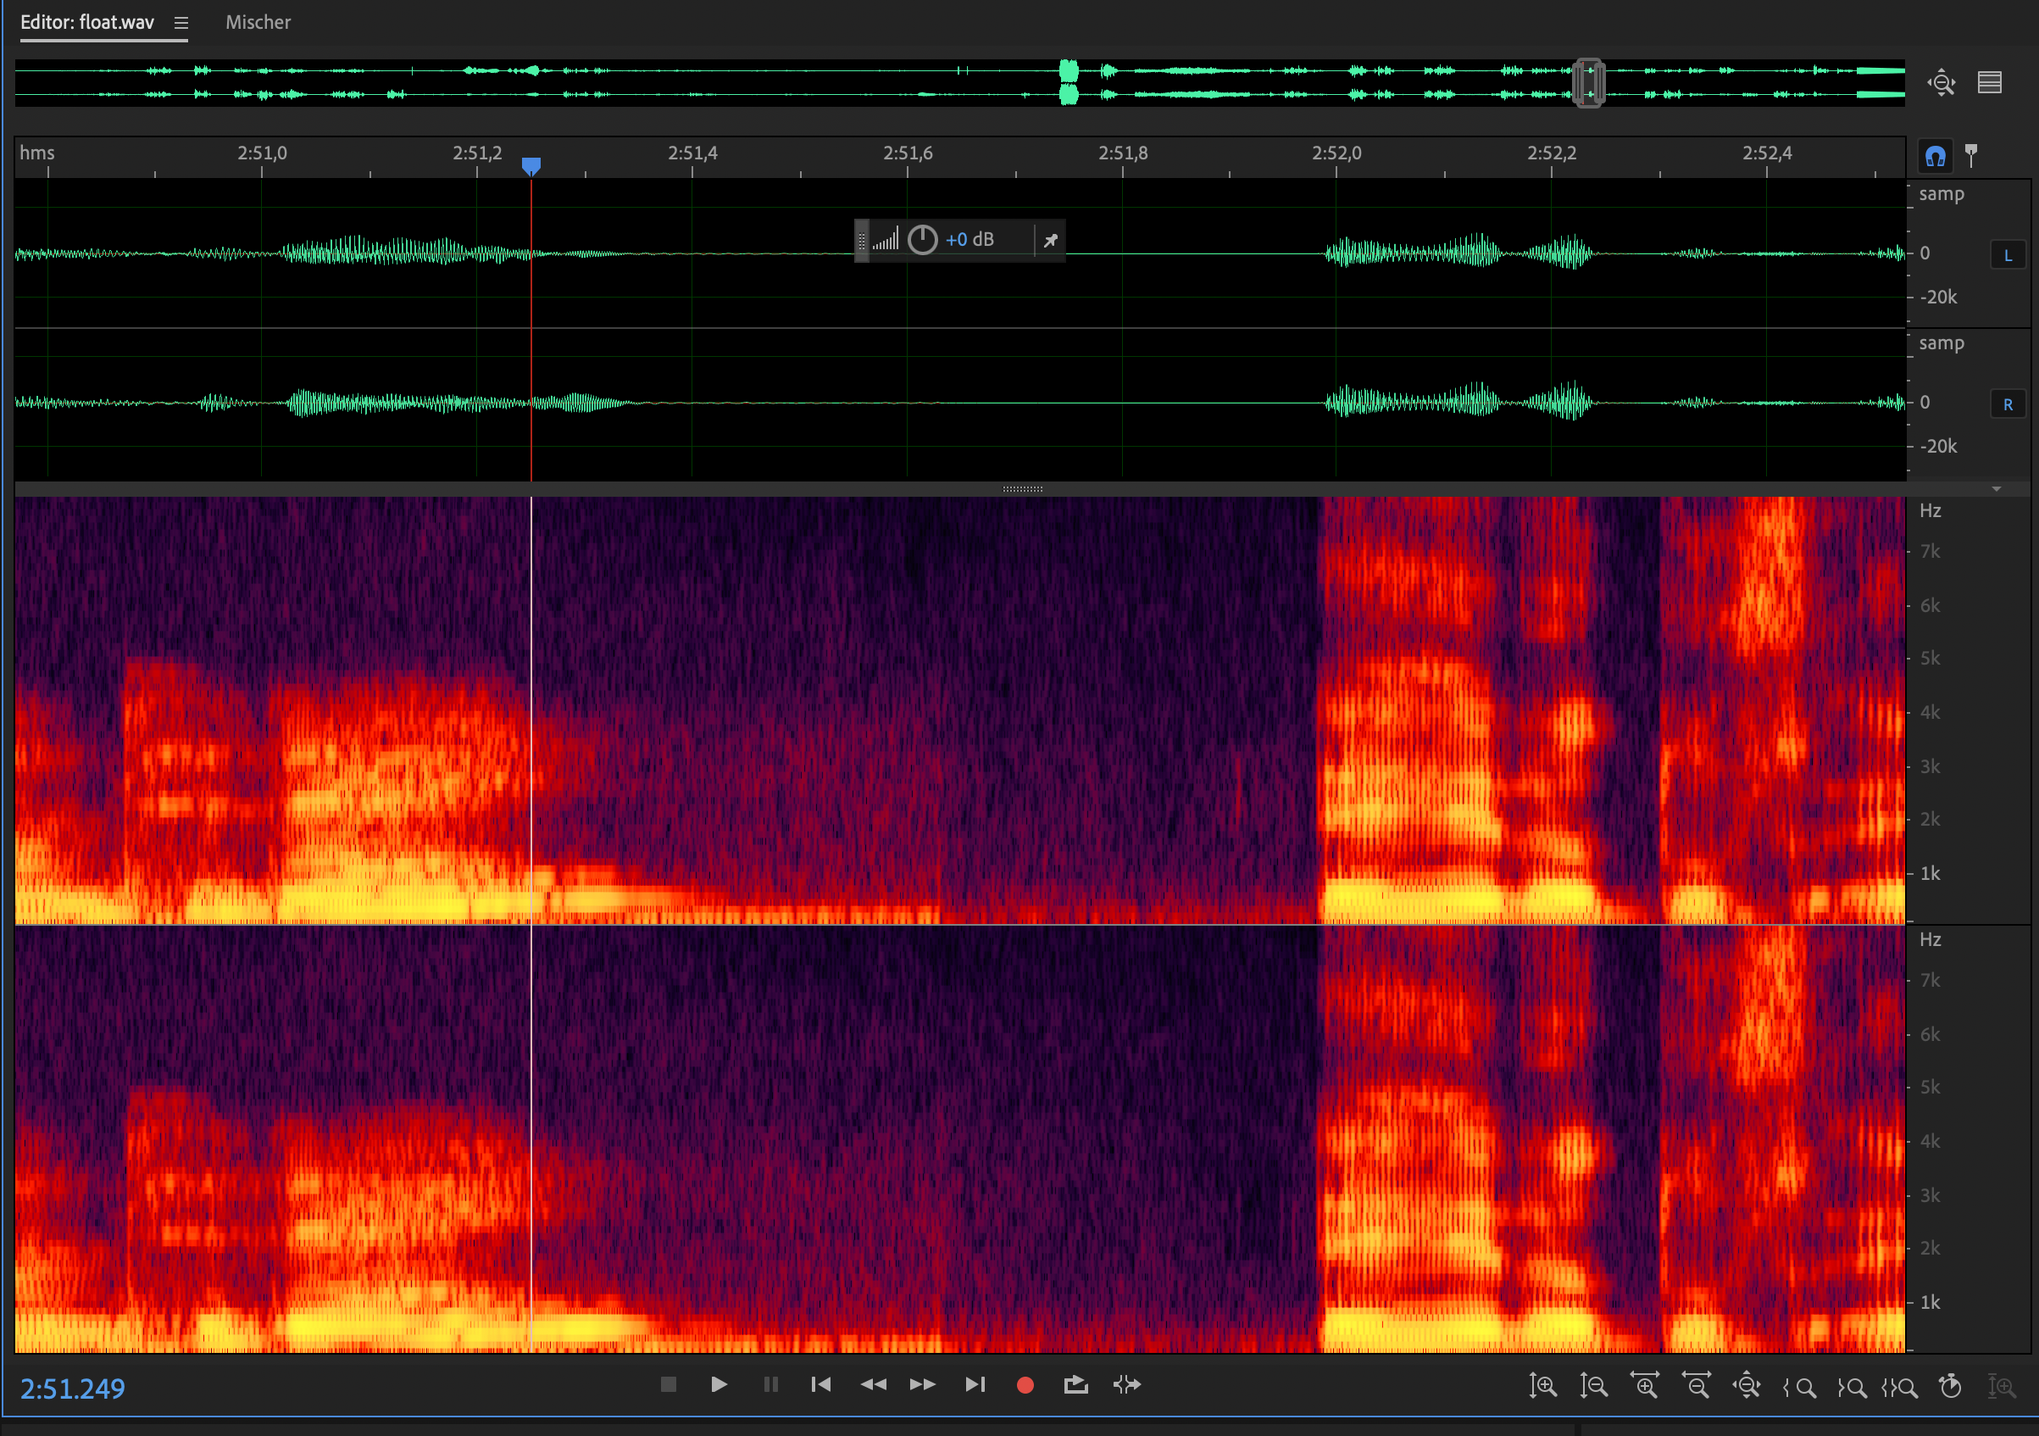
Task: Toggle the left channel L button
Action: (x=2007, y=255)
